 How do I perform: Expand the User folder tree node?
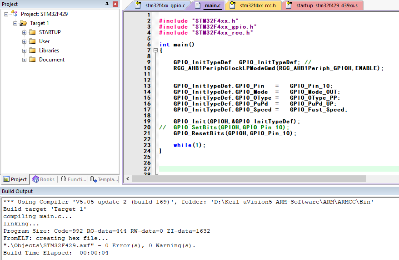24,41
